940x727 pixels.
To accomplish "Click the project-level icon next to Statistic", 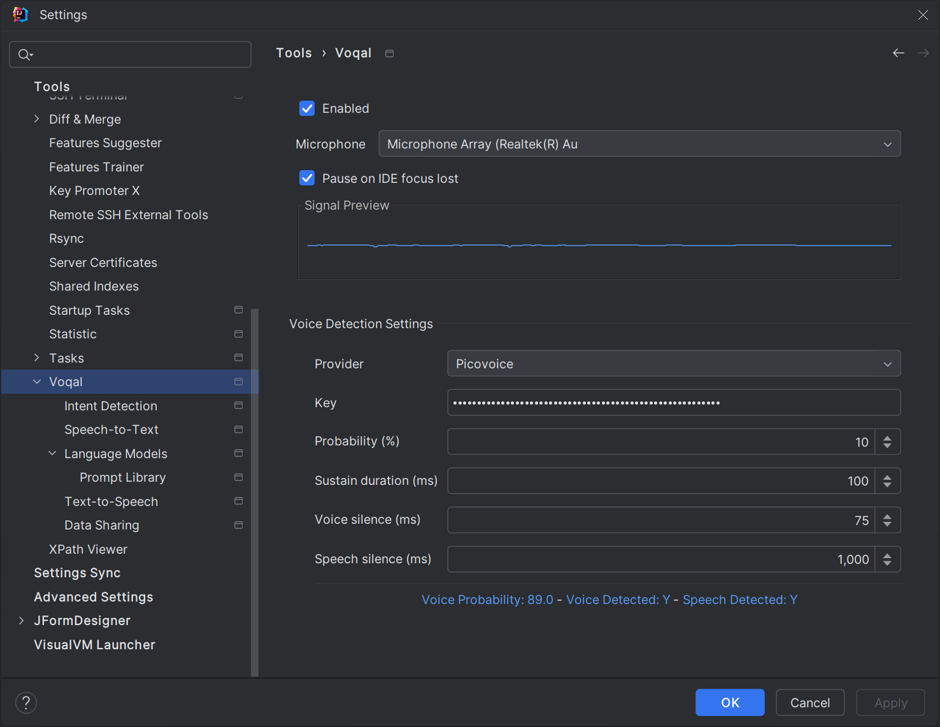I will click(x=239, y=334).
